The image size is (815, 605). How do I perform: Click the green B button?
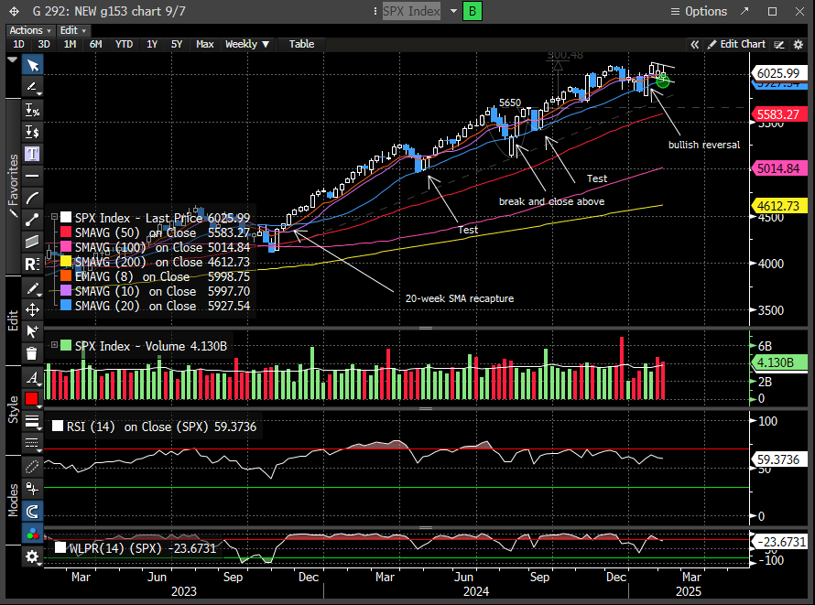click(473, 11)
